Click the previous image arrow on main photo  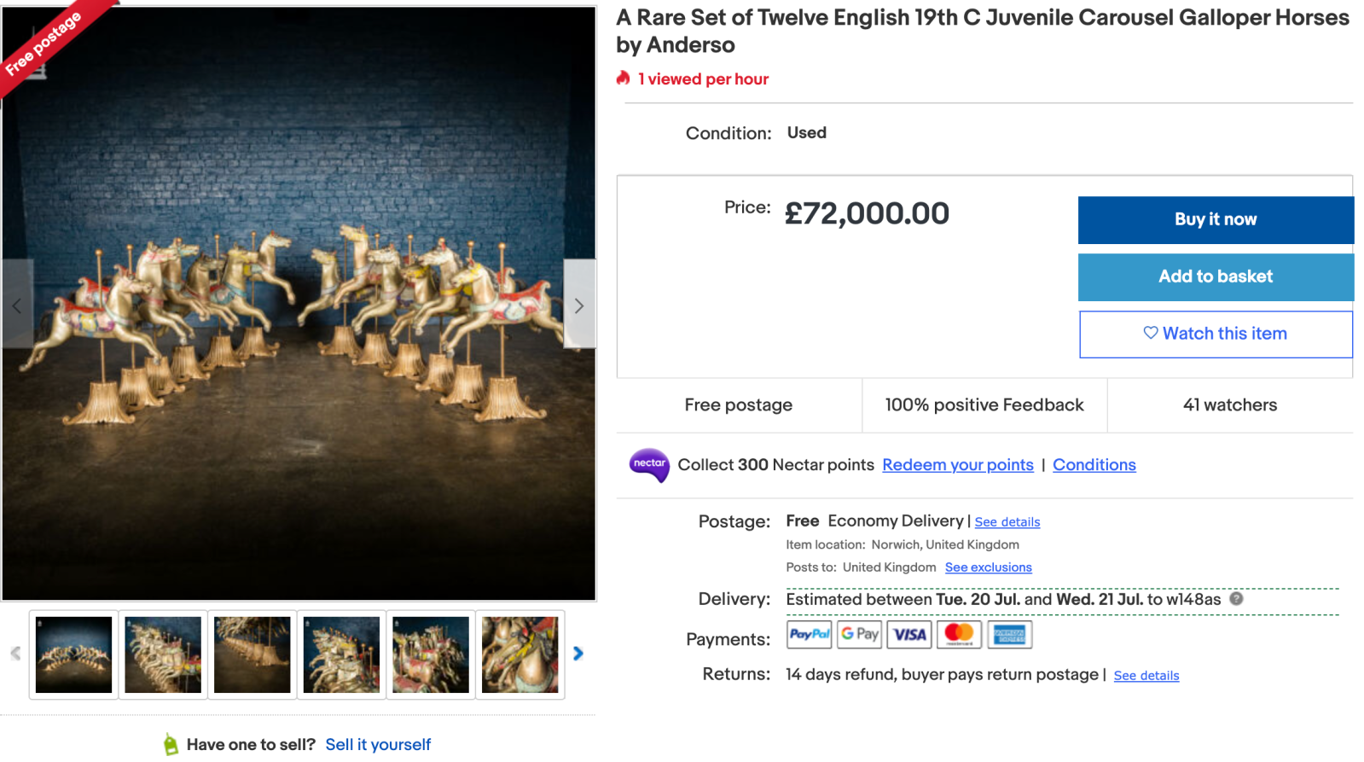(x=17, y=305)
